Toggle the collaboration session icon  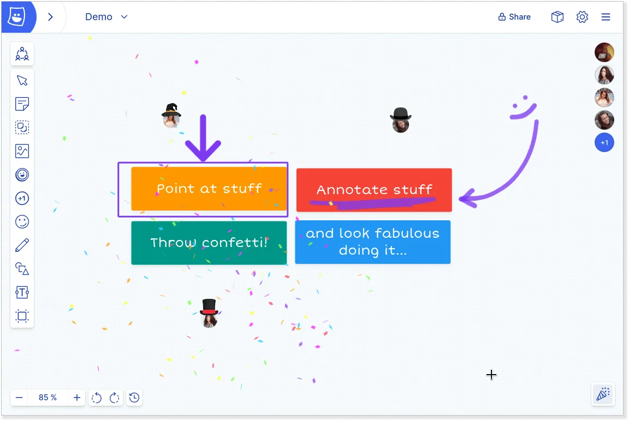coord(22,54)
